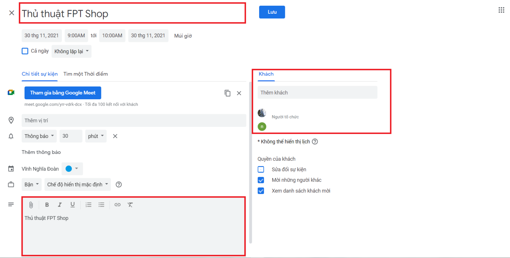This screenshot has width=510, height=258.
Task: Apply italic formatting in description
Action: (x=60, y=205)
